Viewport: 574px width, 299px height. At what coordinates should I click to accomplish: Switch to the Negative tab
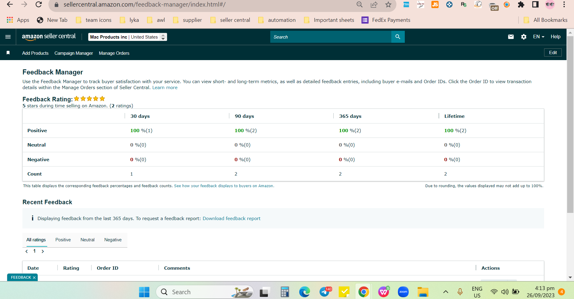(x=113, y=240)
